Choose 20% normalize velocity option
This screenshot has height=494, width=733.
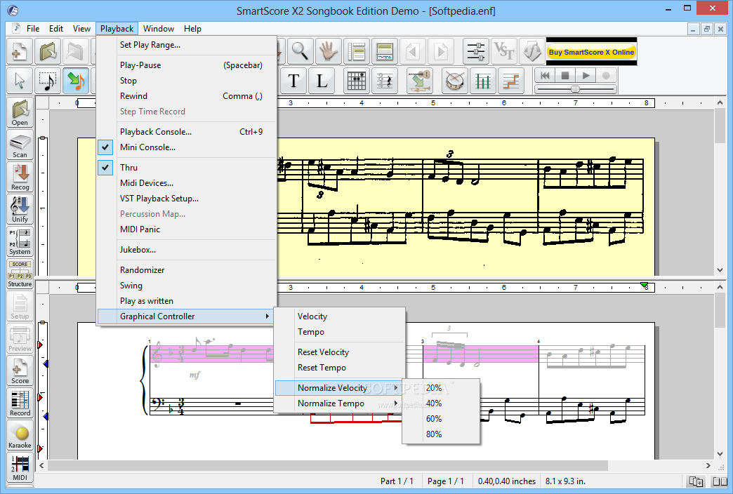(x=441, y=388)
